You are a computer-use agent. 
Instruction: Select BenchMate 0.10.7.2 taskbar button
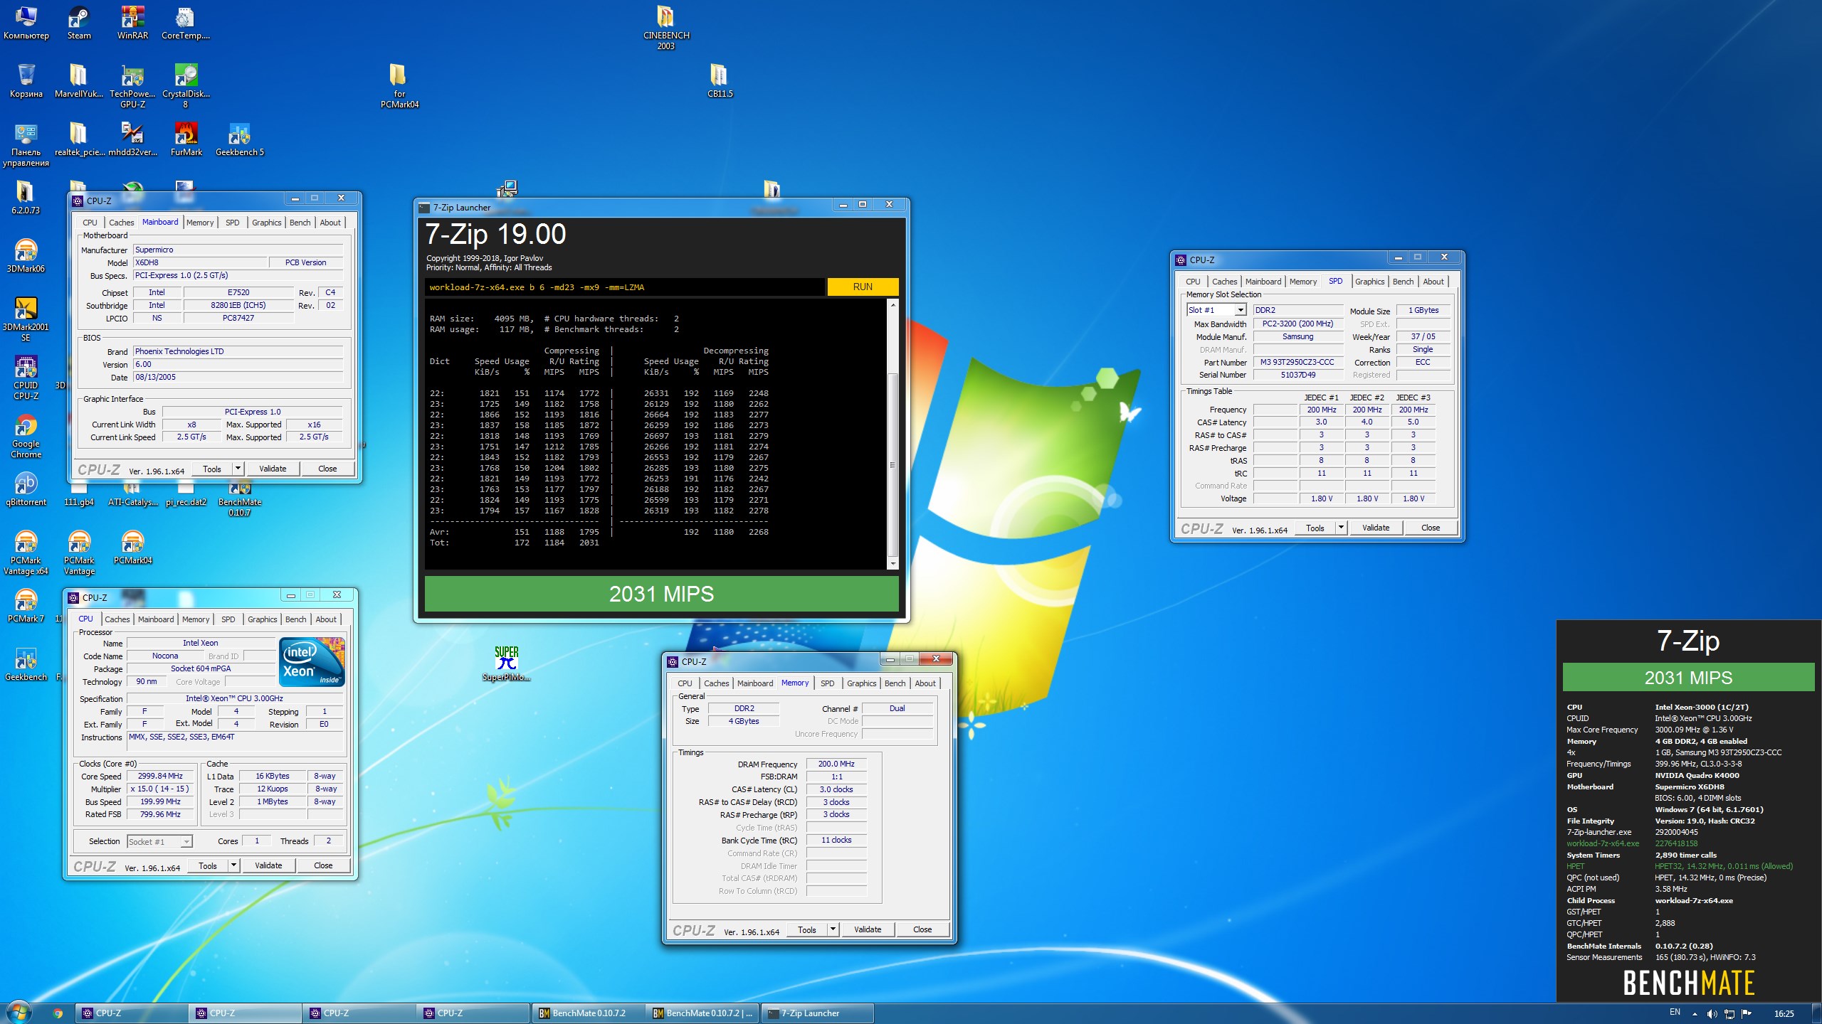tap(588, 1013)
